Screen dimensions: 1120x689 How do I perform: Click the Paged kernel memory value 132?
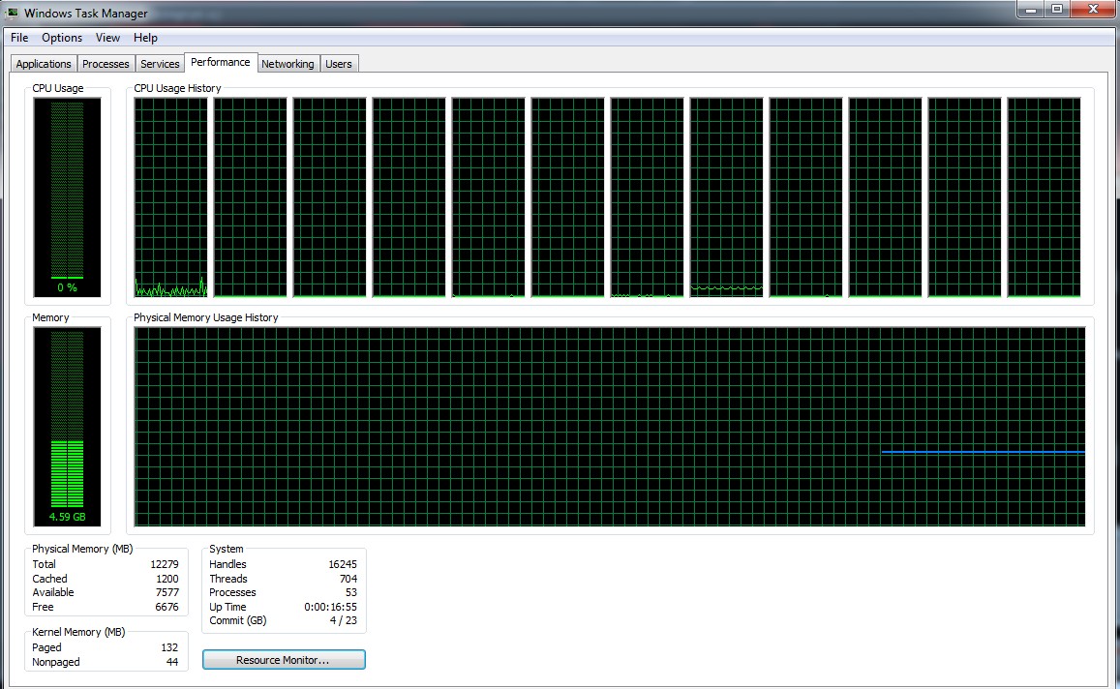click(x=169, y=647)
